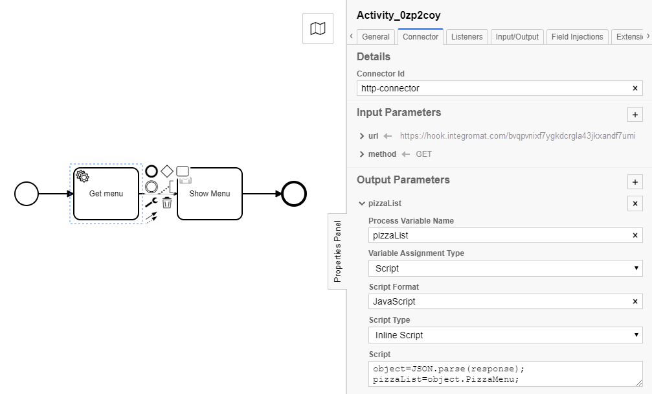Add input parameter plus button
Image resolution: width=652 pixels, height=394 pixels.
pos(635,115)
